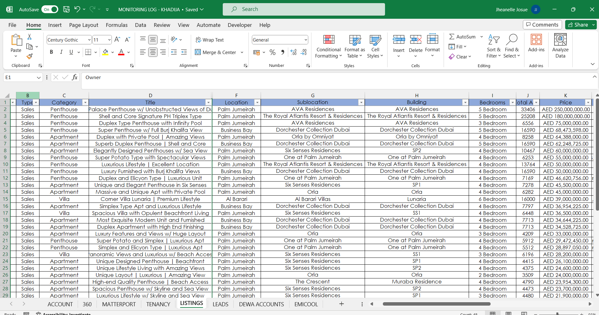The height and width of the screenshot is (315, 599).
Task: Toggle Underline formatting
Action: pos(71,52)
